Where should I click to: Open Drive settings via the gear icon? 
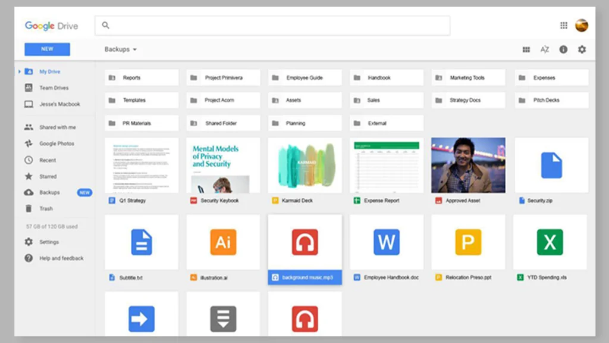[x=582, y=50]
